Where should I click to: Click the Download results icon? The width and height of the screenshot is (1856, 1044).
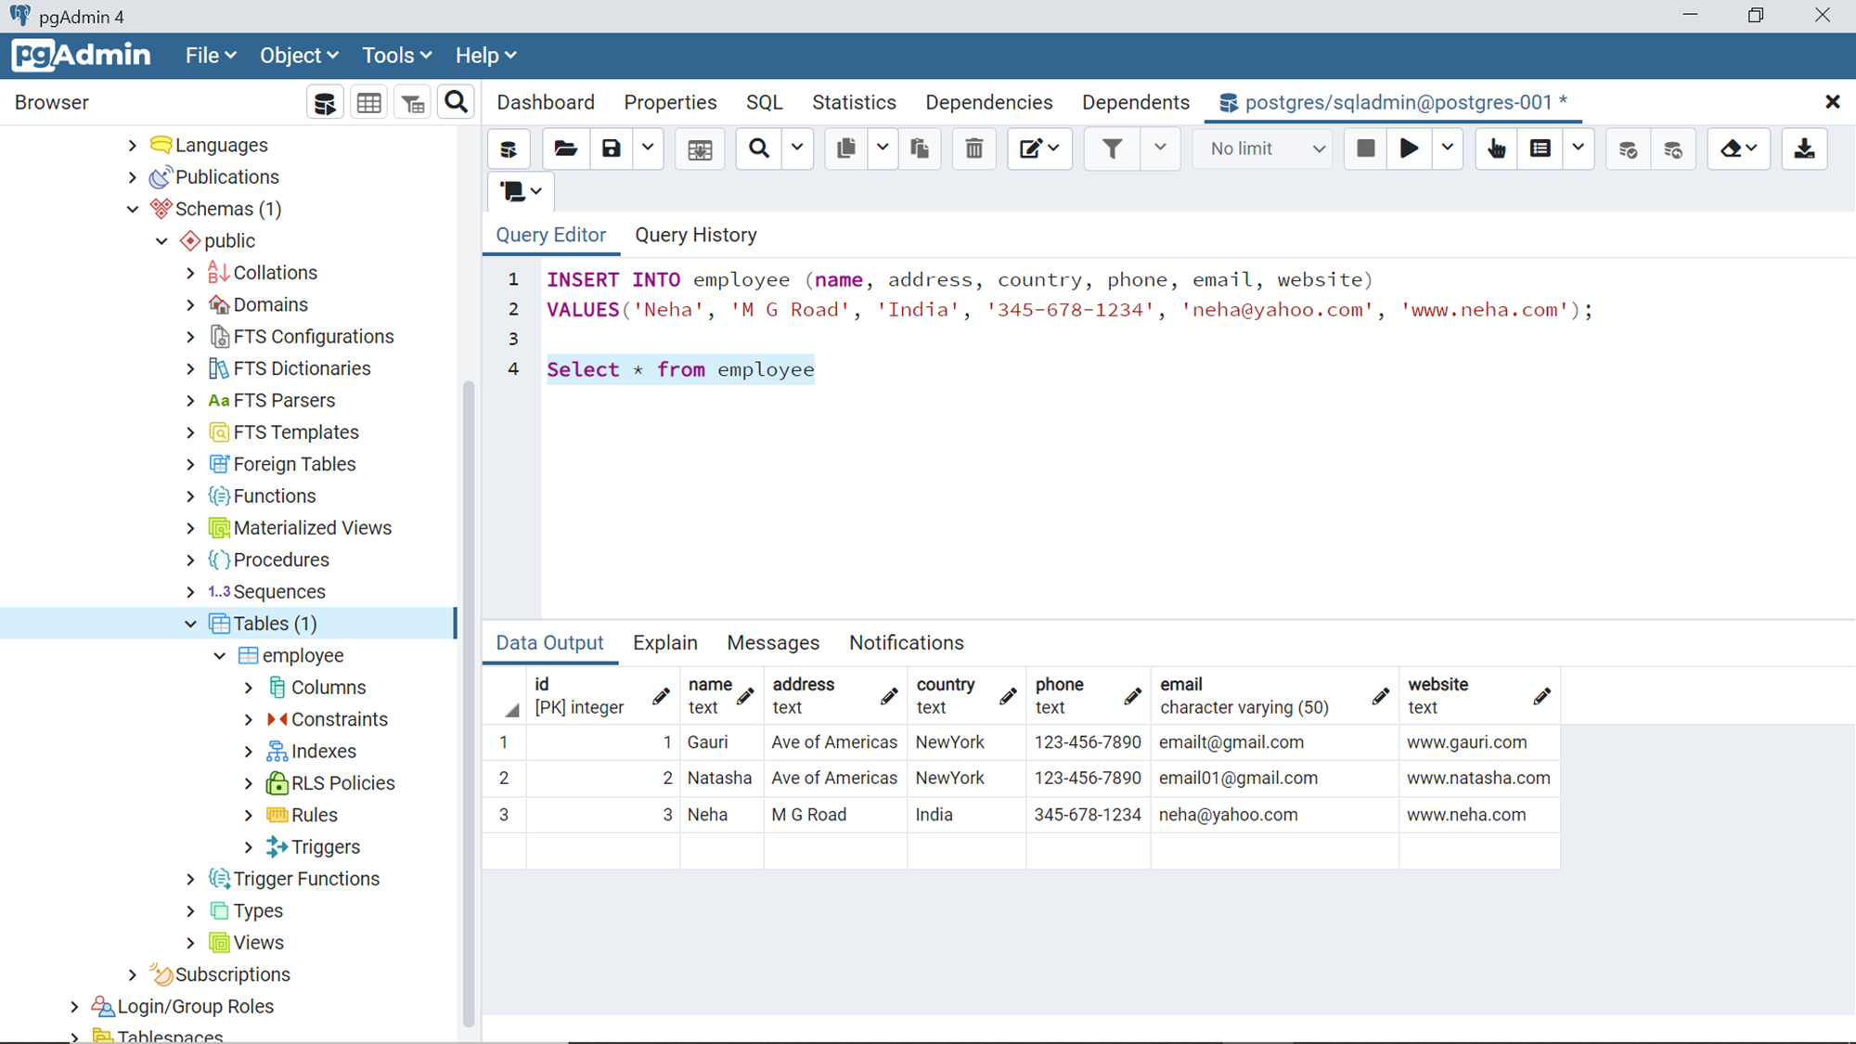1804,148
